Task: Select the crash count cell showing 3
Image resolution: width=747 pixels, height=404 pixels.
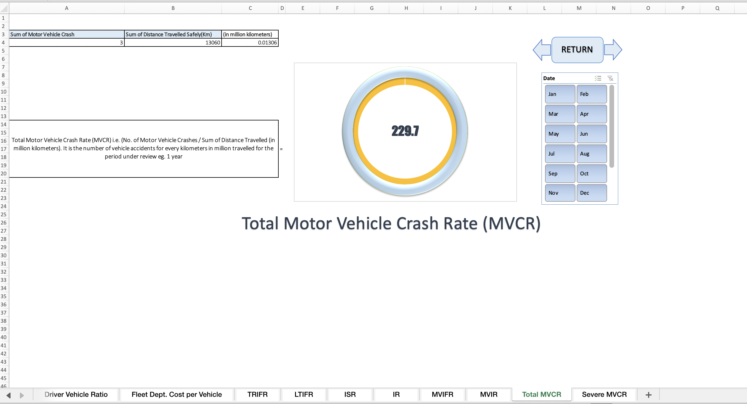Action: tap(67, 43)
